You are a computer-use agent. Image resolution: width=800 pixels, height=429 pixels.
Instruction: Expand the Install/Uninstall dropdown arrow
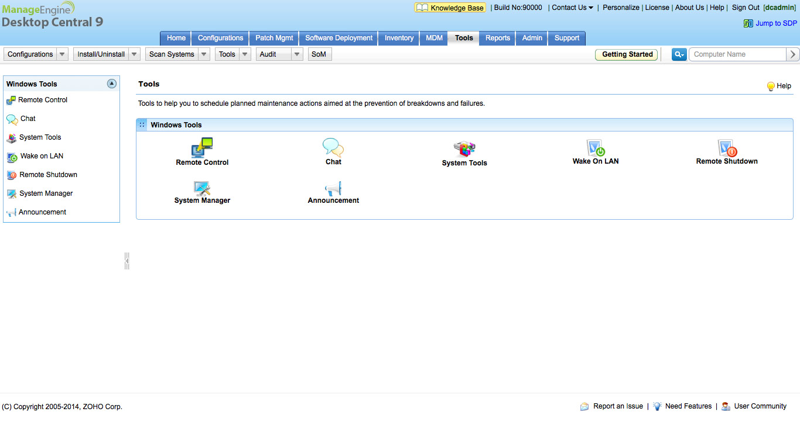click(x=135, y=54)
